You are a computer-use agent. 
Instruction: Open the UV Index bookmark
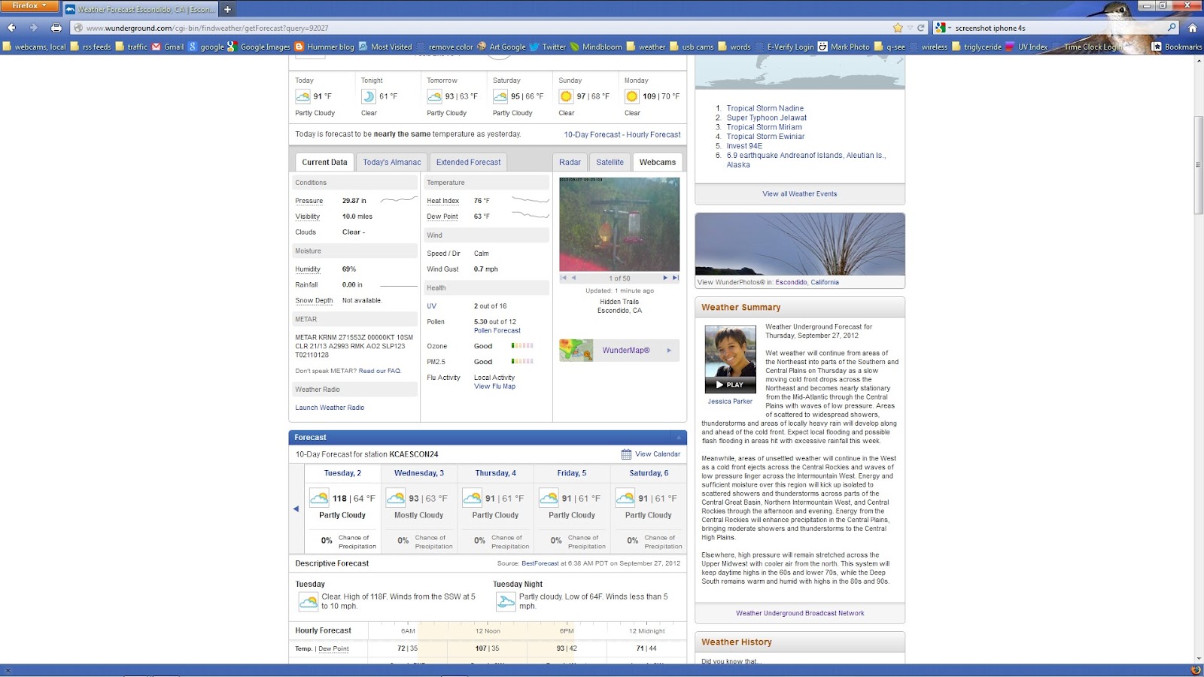1026,47
